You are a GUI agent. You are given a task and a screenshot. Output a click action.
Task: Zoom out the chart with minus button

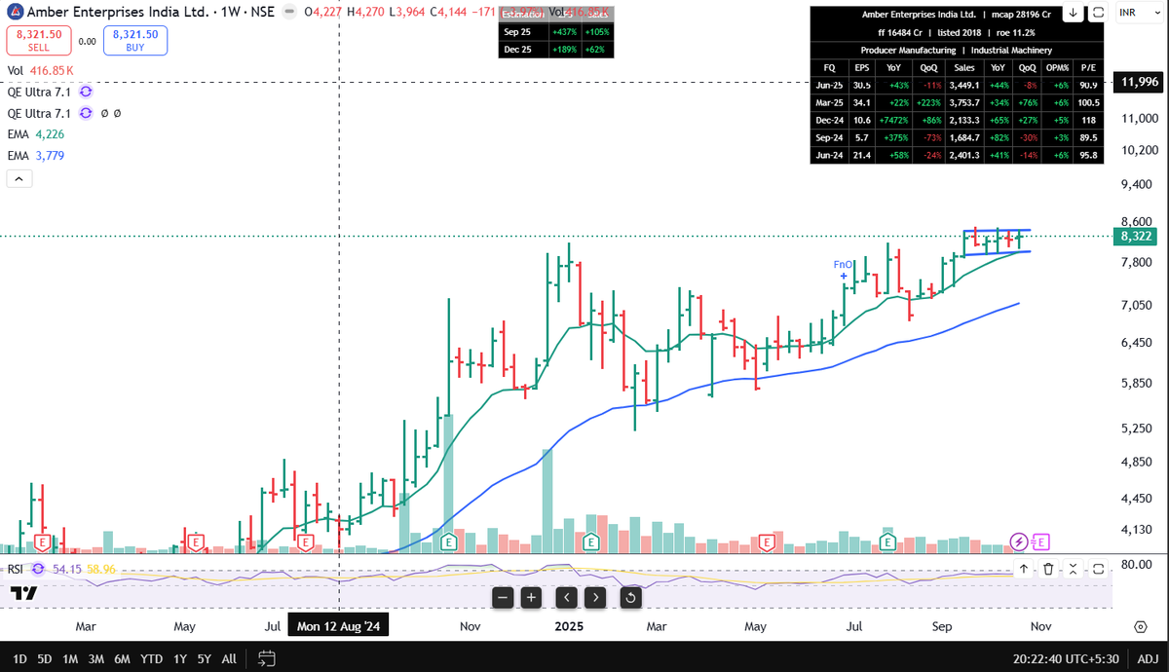(503, 597)
